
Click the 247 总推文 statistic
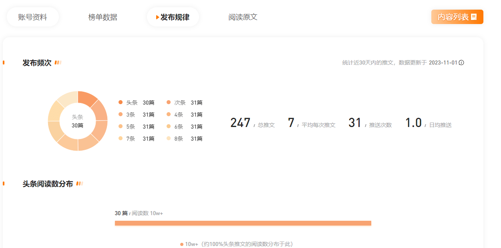tap(252, 123)
